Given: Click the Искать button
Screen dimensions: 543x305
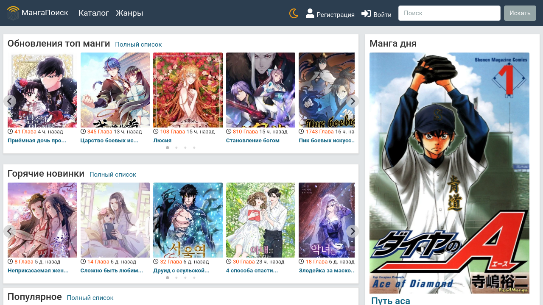Looking at the screenshot, I should [x=520, y=13].
